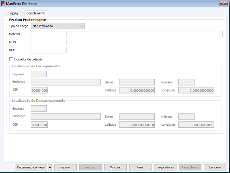The height and width of the screenshot is (173, 230).
Task: Click Latitude field under Localização do Carregamento
Action: (x=137, y=90)
